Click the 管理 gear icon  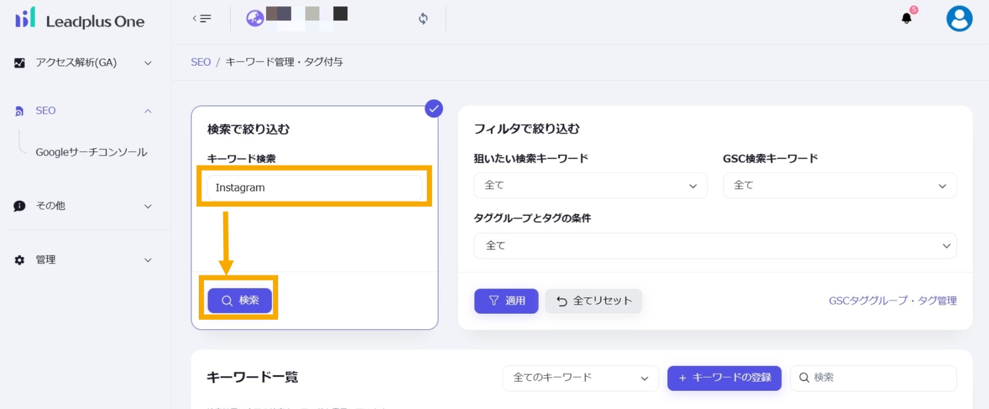point(20,260)
